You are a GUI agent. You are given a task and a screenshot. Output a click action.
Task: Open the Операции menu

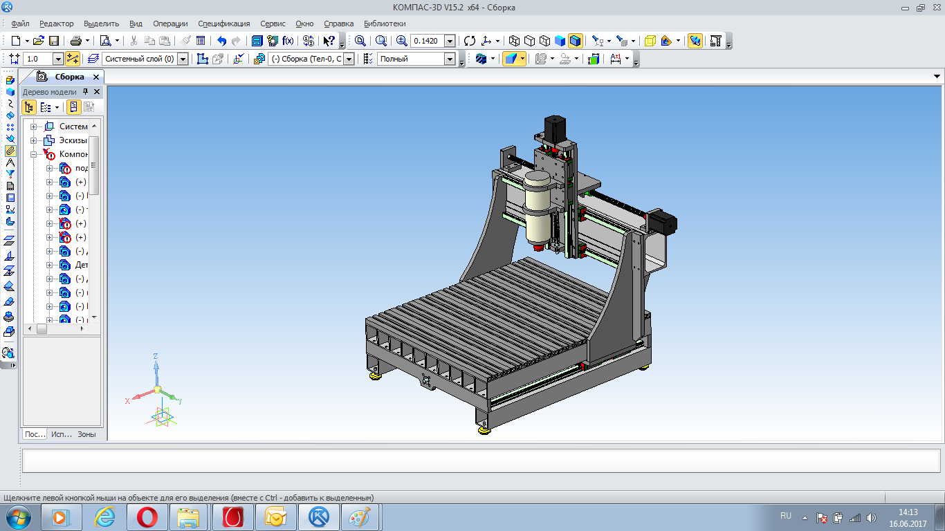point(170,24)
